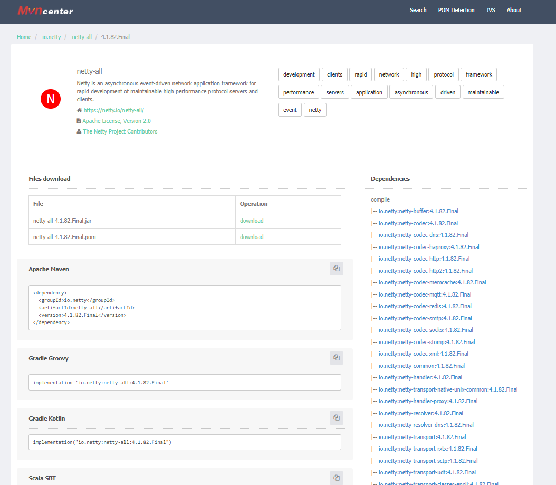Open Search in top navigation

tap(418, 10)
